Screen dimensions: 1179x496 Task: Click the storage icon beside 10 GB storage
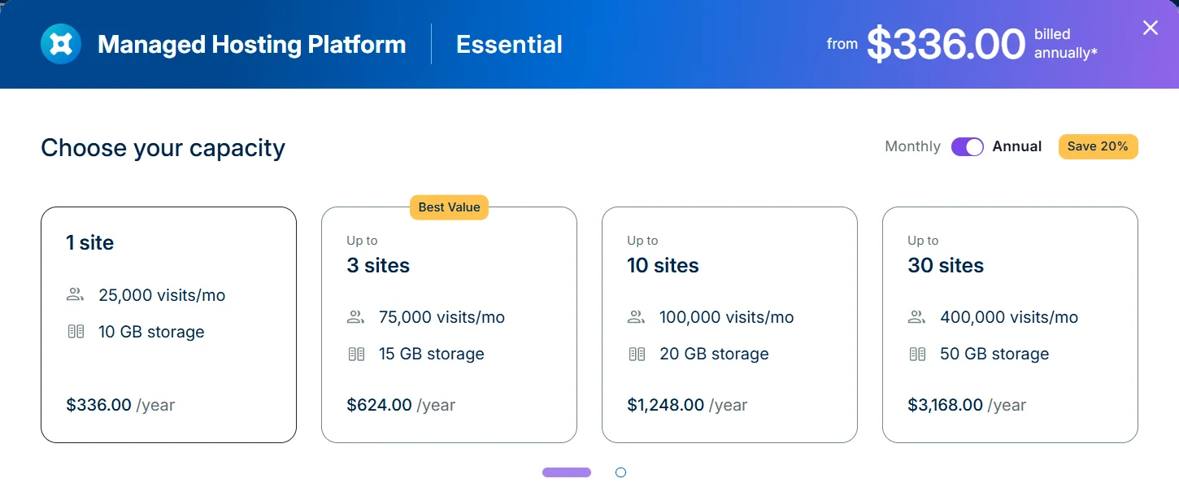coord(76,332)
